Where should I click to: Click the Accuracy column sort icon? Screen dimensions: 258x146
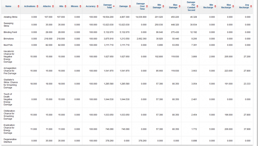coord(97,6)
